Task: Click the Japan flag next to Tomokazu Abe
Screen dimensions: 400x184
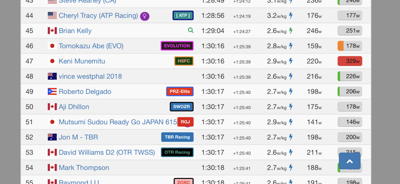Action: click(x=52, y=46)
